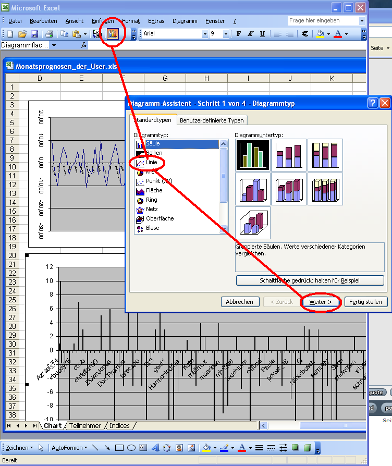This screenshot has width=392, height=466.
Task: Copy the selection with the Copy icon
Action: tap(64, 33)
